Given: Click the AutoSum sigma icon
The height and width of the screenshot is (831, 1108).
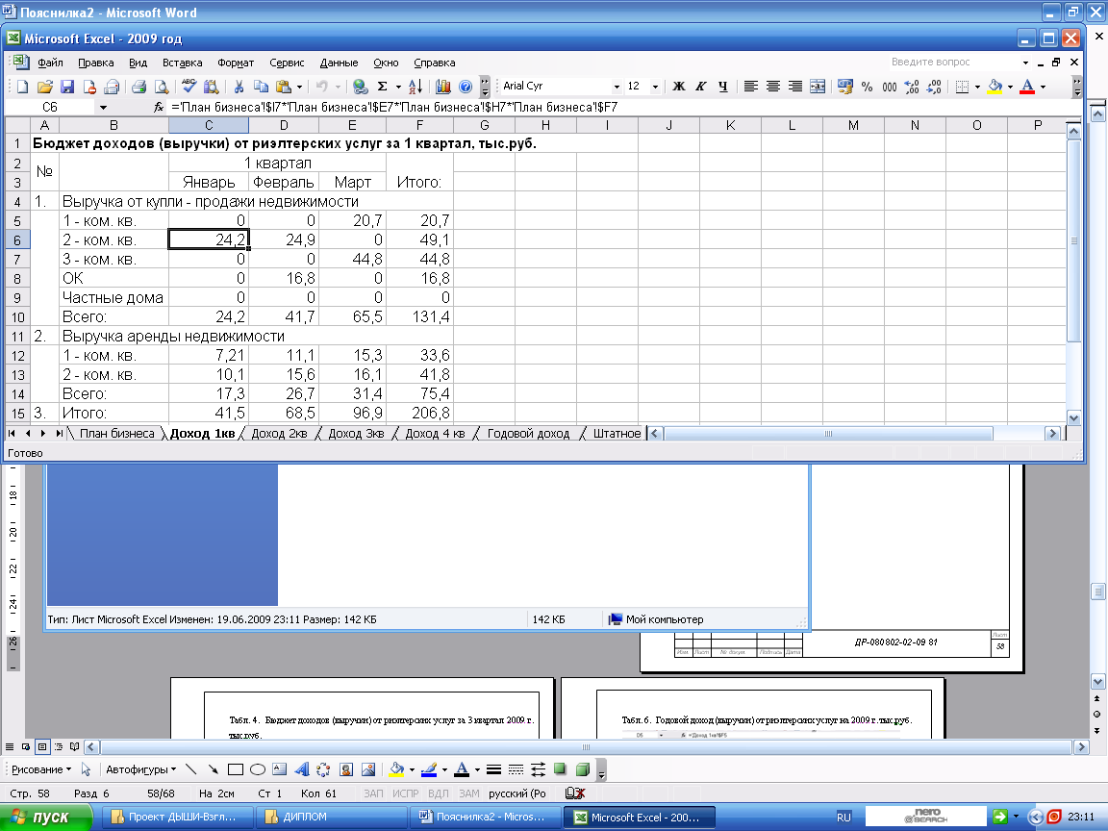Looking at the screenshot, I should point(383,87).
